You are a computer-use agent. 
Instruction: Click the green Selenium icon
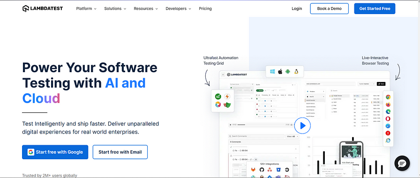coord(218,96)
